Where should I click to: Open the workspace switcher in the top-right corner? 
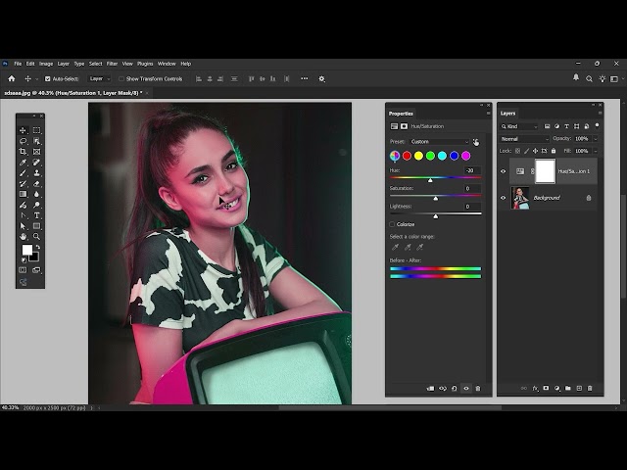[614, 79]
